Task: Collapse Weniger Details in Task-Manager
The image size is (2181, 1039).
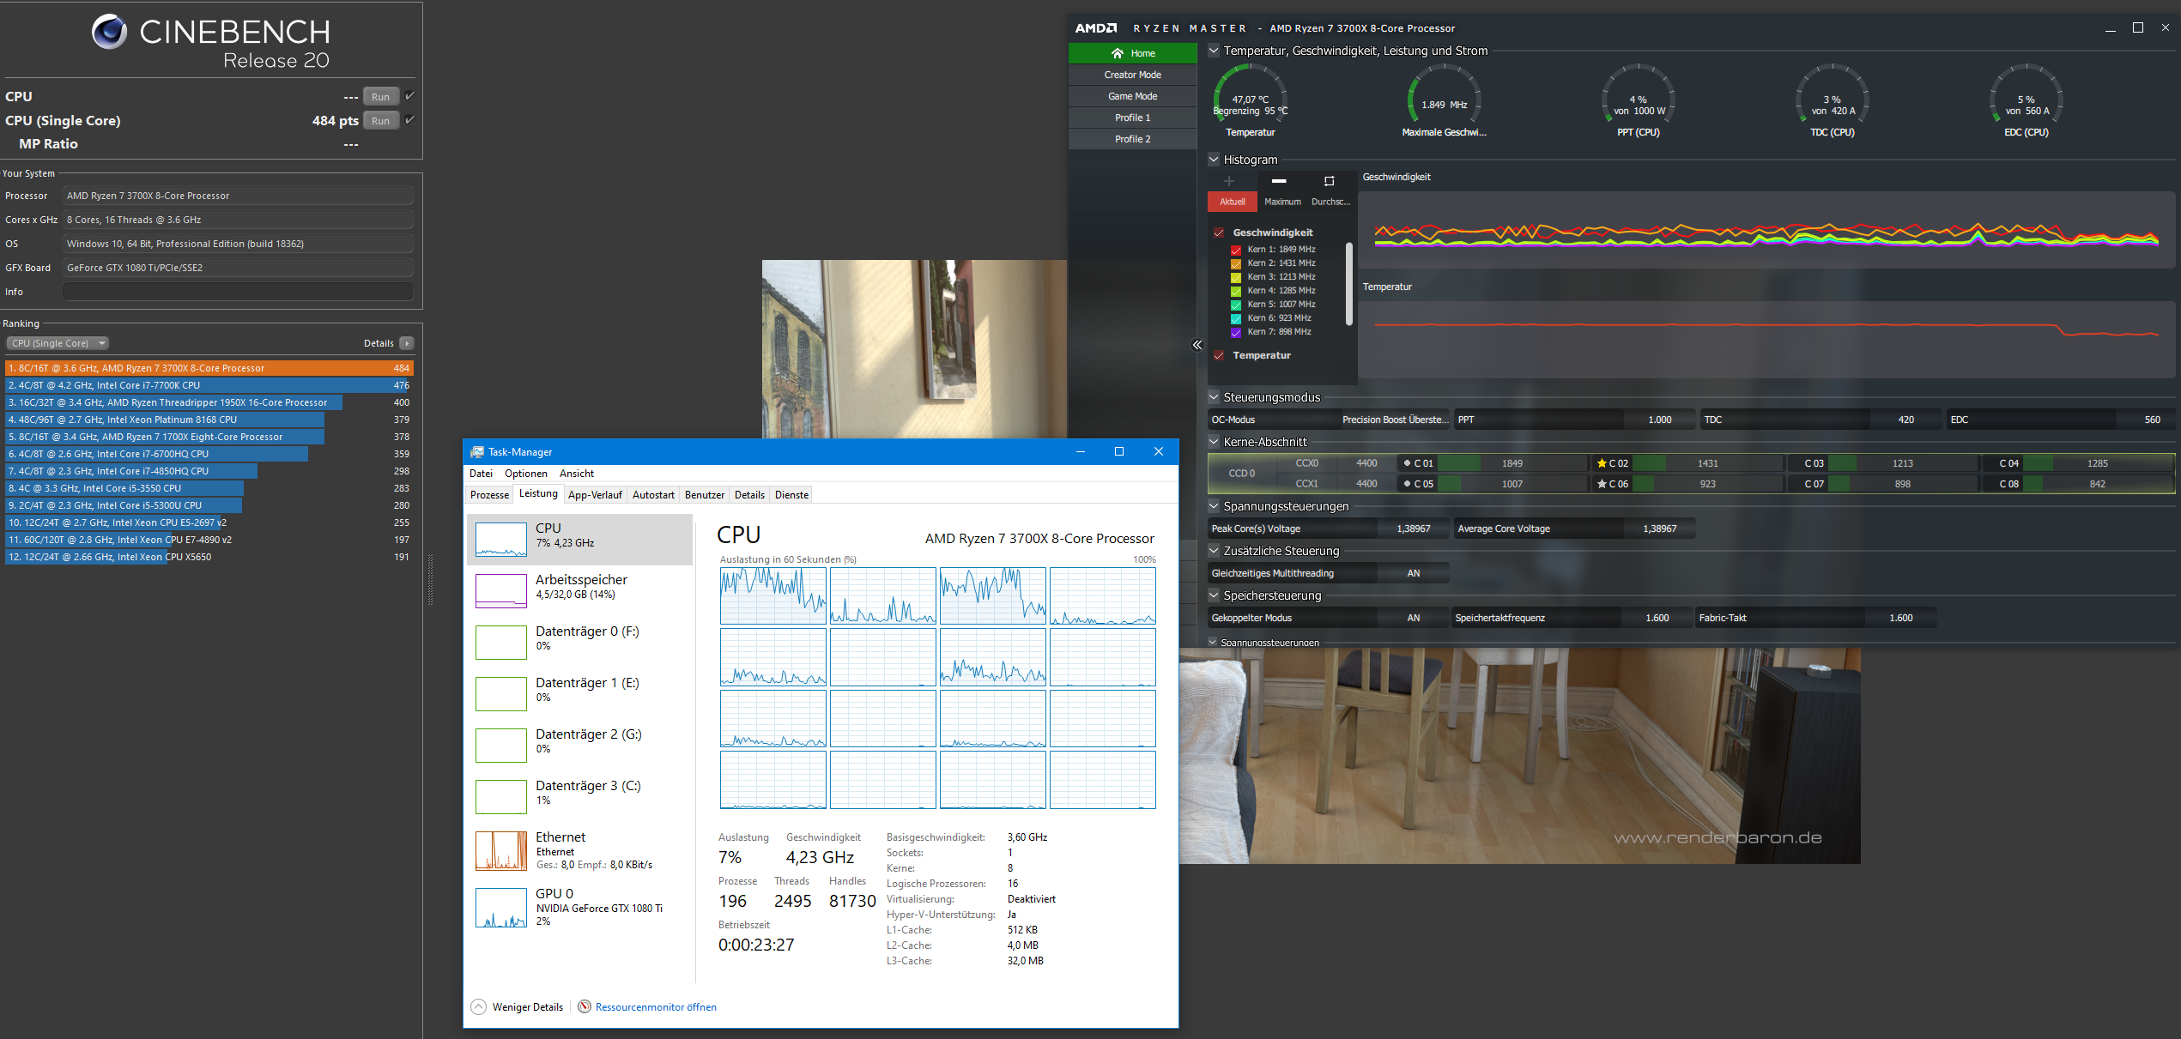Action: (479, 1006)
